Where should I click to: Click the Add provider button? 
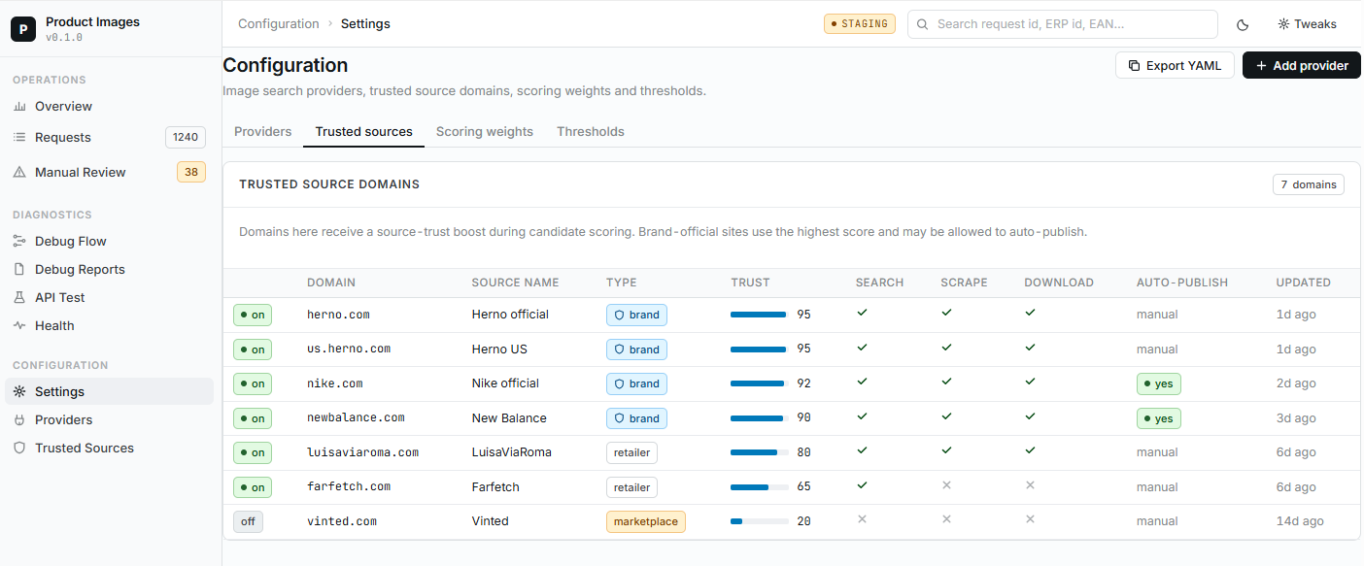pyautogui.click(x=1302, y=66)
